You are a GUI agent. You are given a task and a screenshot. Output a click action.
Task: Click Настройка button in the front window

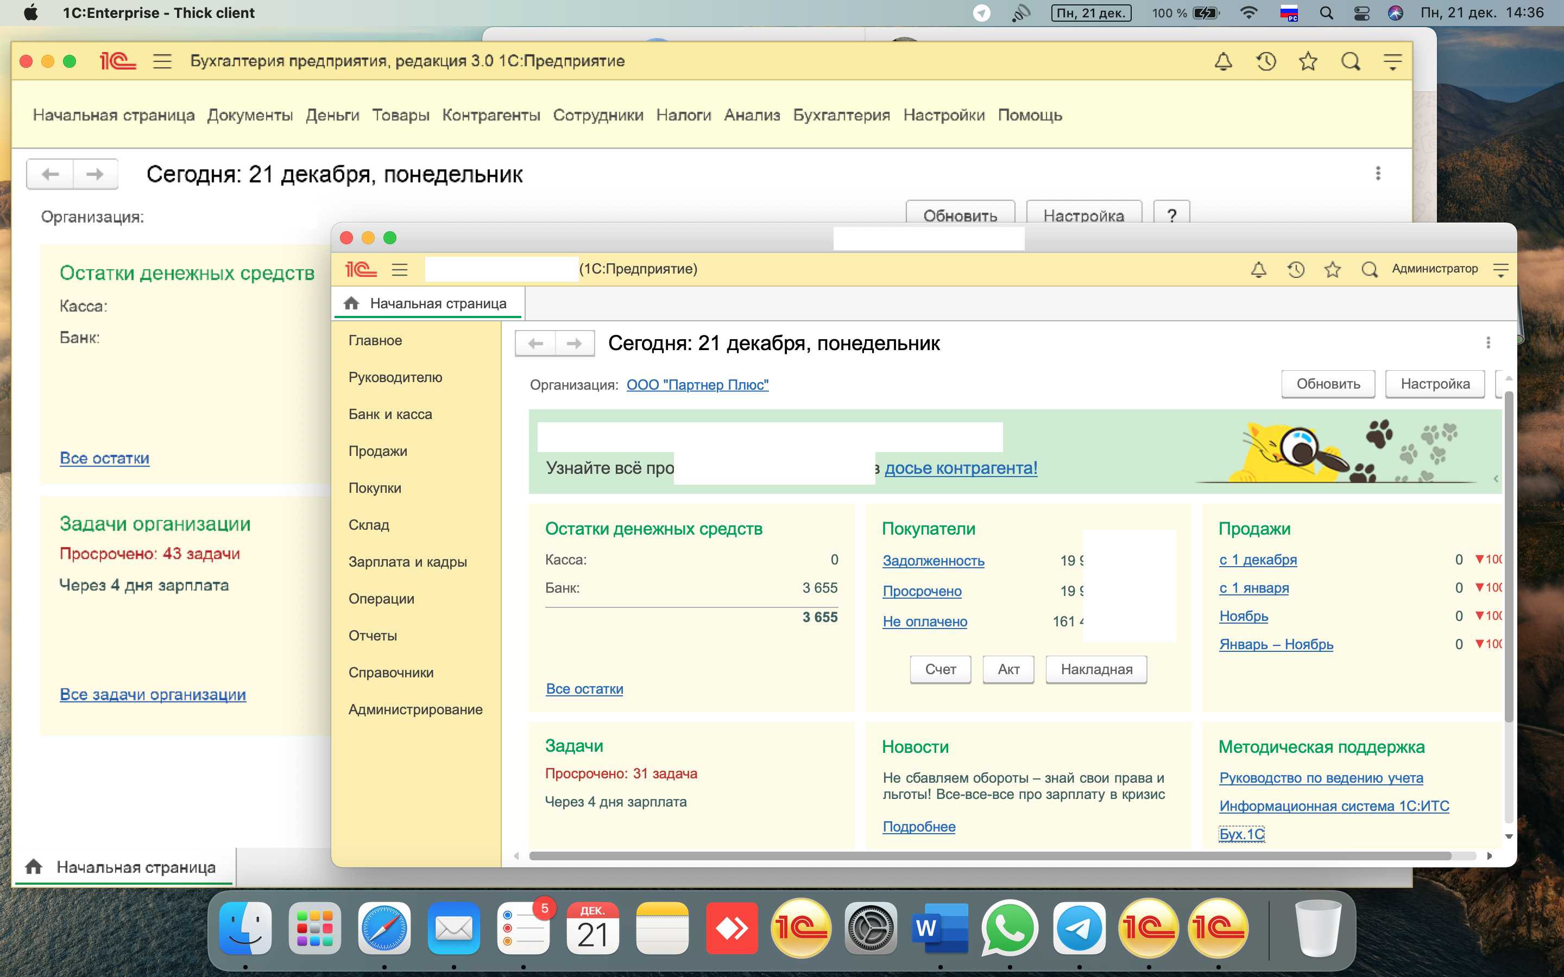tap(1435, 384)
